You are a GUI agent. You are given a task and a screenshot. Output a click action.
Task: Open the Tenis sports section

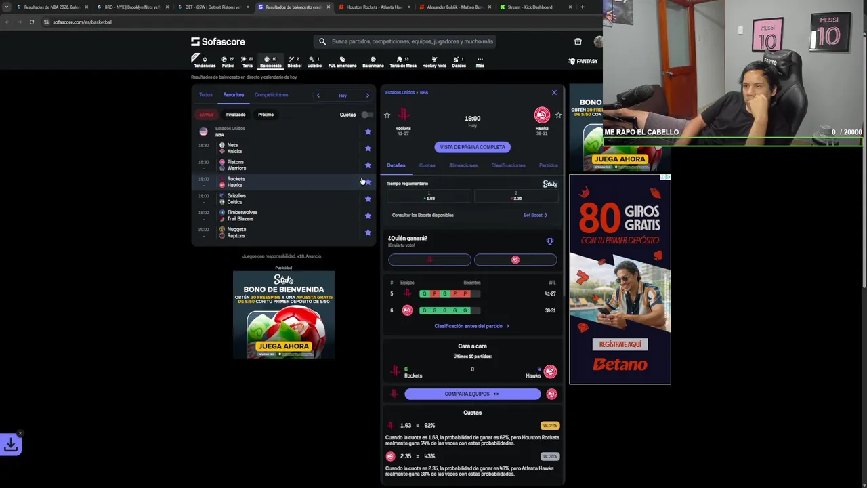coord(247,62)
